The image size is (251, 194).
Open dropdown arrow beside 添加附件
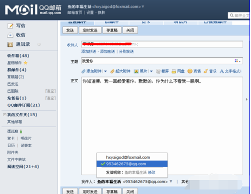[105, 71]
